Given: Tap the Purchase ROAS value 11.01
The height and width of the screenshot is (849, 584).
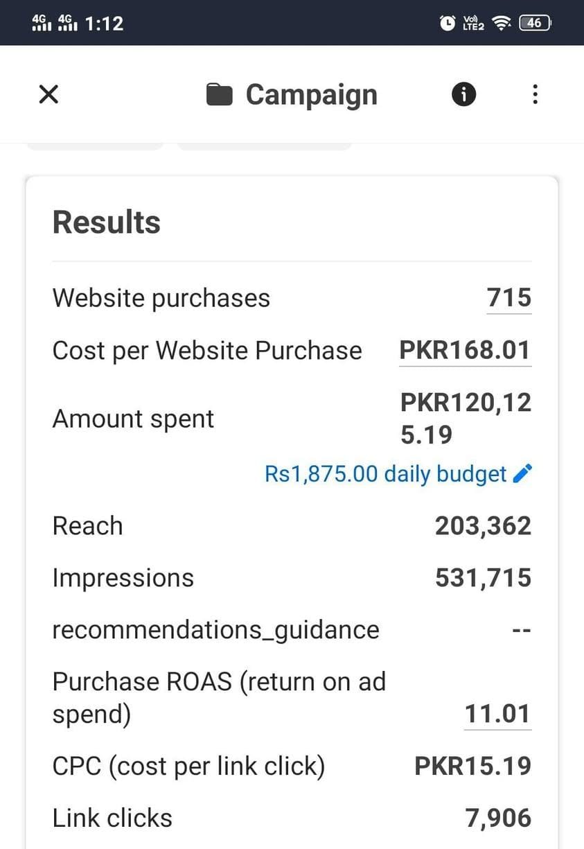Looking at the screenshot, I should [x=497, y=714].
